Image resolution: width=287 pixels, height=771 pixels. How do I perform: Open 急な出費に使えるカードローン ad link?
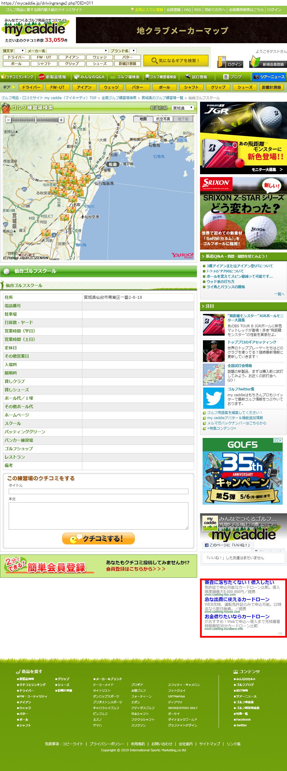(x=237, y=599)
